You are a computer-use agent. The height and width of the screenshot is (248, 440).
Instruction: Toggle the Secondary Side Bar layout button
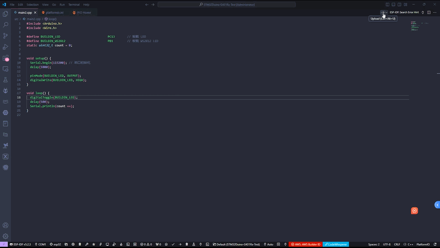(x=399, y=5)
